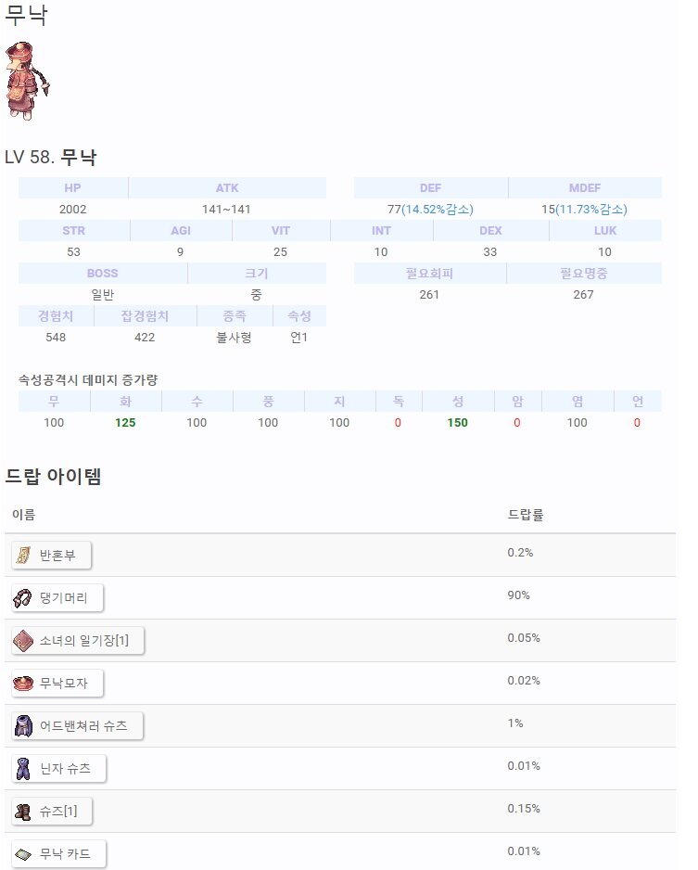
Task: Click the MDEF reduction value 11.73%감소
Action: coord(590,210)
